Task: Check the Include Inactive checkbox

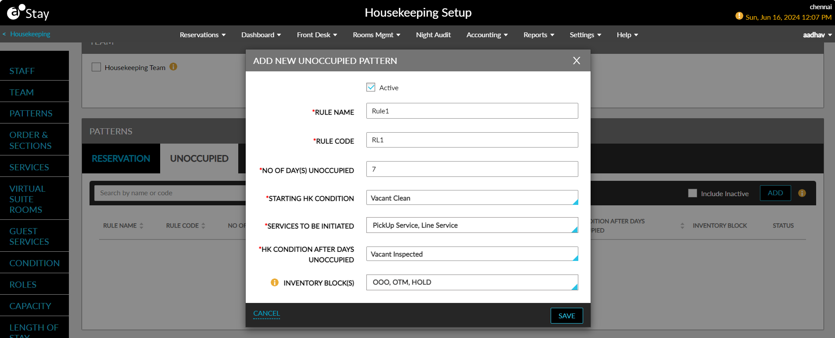Action: pos(692,193)
